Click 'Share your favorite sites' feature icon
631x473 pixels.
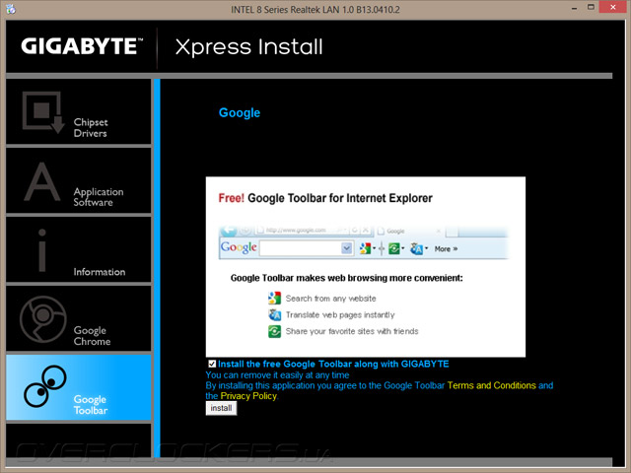point(274,331)
